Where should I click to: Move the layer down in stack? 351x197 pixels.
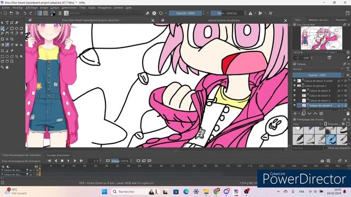tap(309, 114)
